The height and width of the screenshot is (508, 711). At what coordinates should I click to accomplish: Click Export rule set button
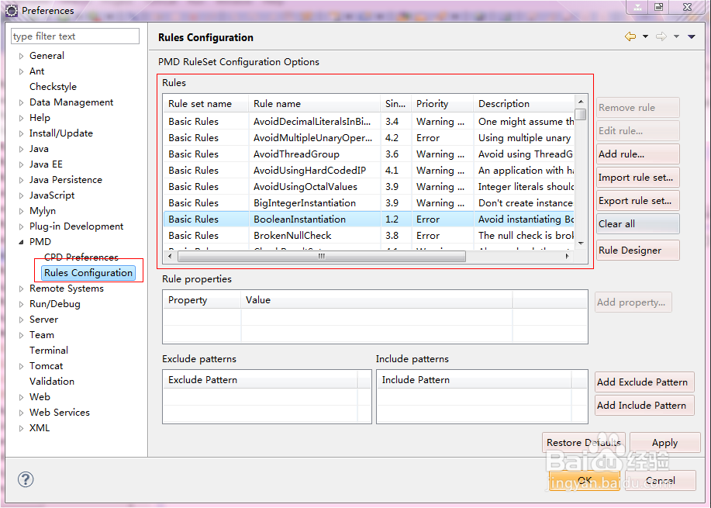(637, 200)
